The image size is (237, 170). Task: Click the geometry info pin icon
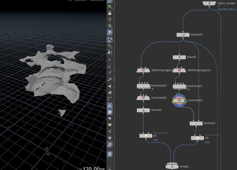[x=110, y=154]
